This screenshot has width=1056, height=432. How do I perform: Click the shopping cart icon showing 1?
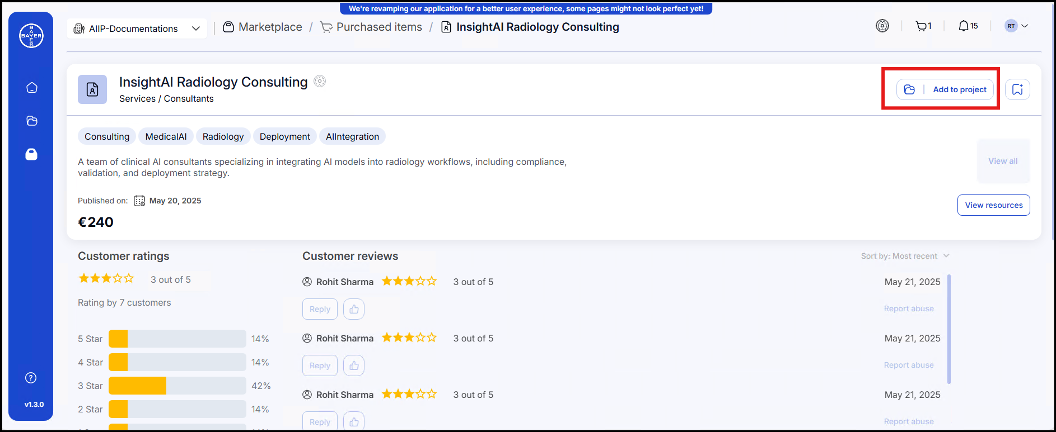[x=923, y=26]
